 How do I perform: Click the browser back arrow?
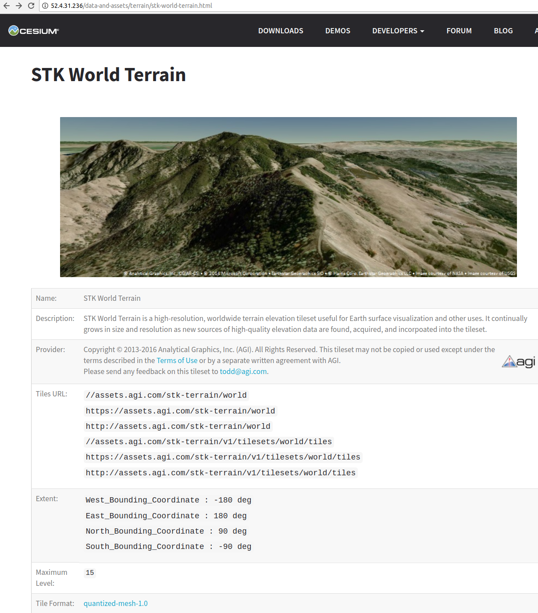(7, 6)
